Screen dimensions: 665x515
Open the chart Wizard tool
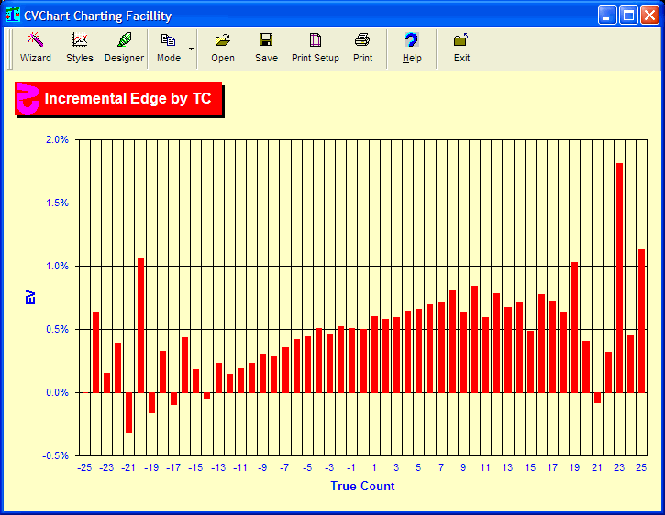36,48
